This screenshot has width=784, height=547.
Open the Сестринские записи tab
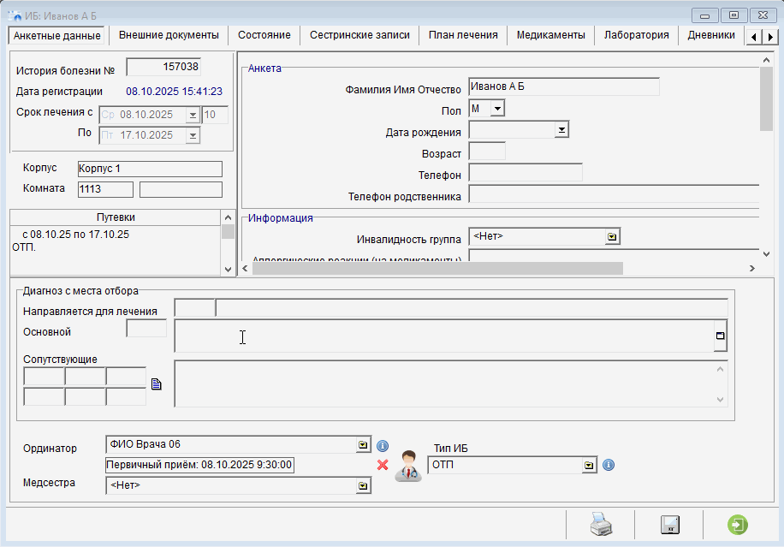[359, 35]
